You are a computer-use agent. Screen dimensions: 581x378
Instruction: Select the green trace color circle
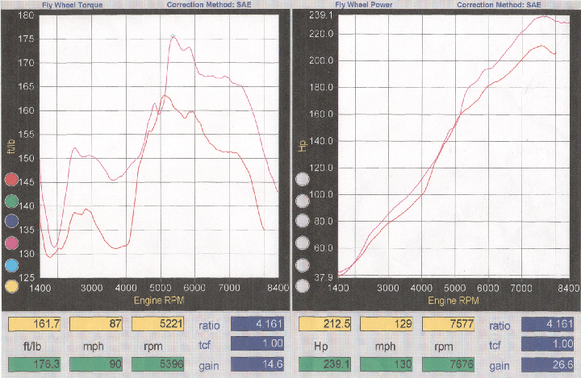point(12,200)
